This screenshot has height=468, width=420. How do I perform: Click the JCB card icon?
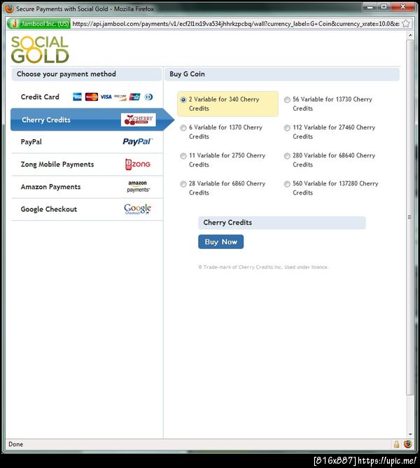(x=134, y=97)
